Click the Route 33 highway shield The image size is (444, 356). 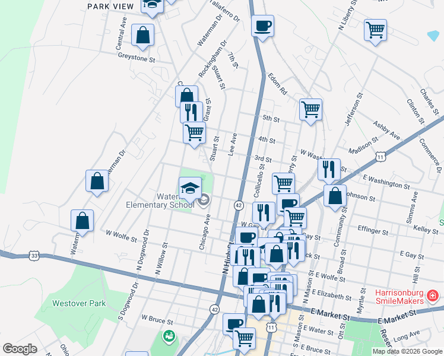(x=34, y=256)
